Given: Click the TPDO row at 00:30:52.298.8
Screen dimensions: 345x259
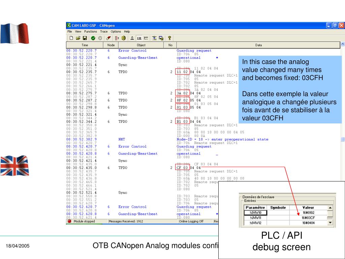Looking at the screenshot, I should pos(133,107).
